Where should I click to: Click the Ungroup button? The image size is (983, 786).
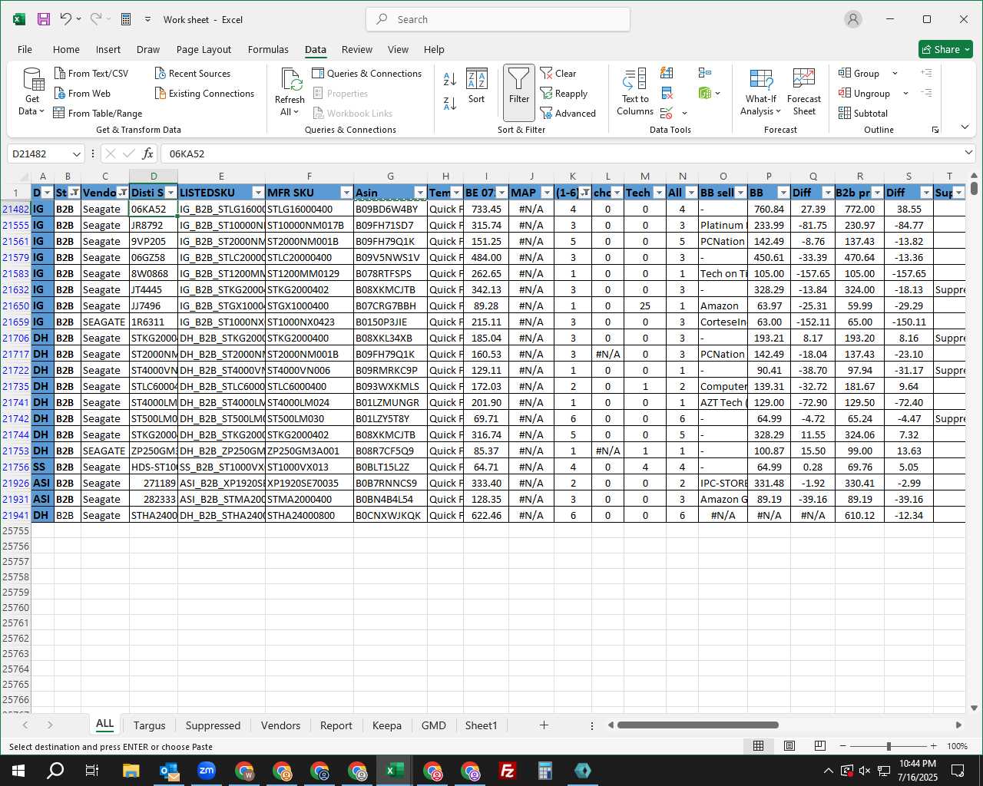[865, 94]
